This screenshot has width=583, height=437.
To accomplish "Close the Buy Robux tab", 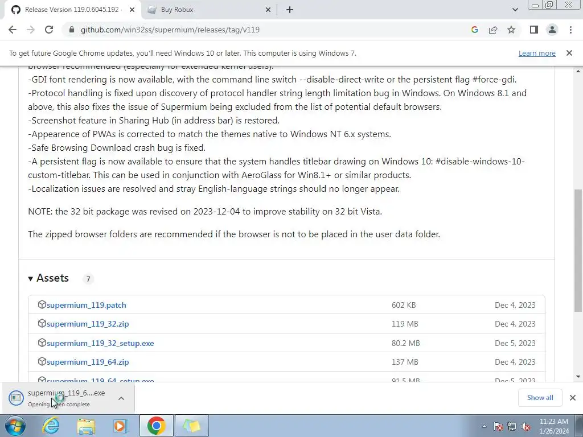I will click(268, 10).
